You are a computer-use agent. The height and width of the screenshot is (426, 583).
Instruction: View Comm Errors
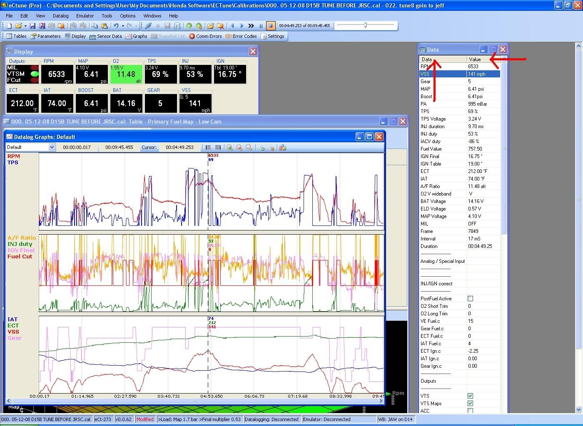(x=205, y=36)
